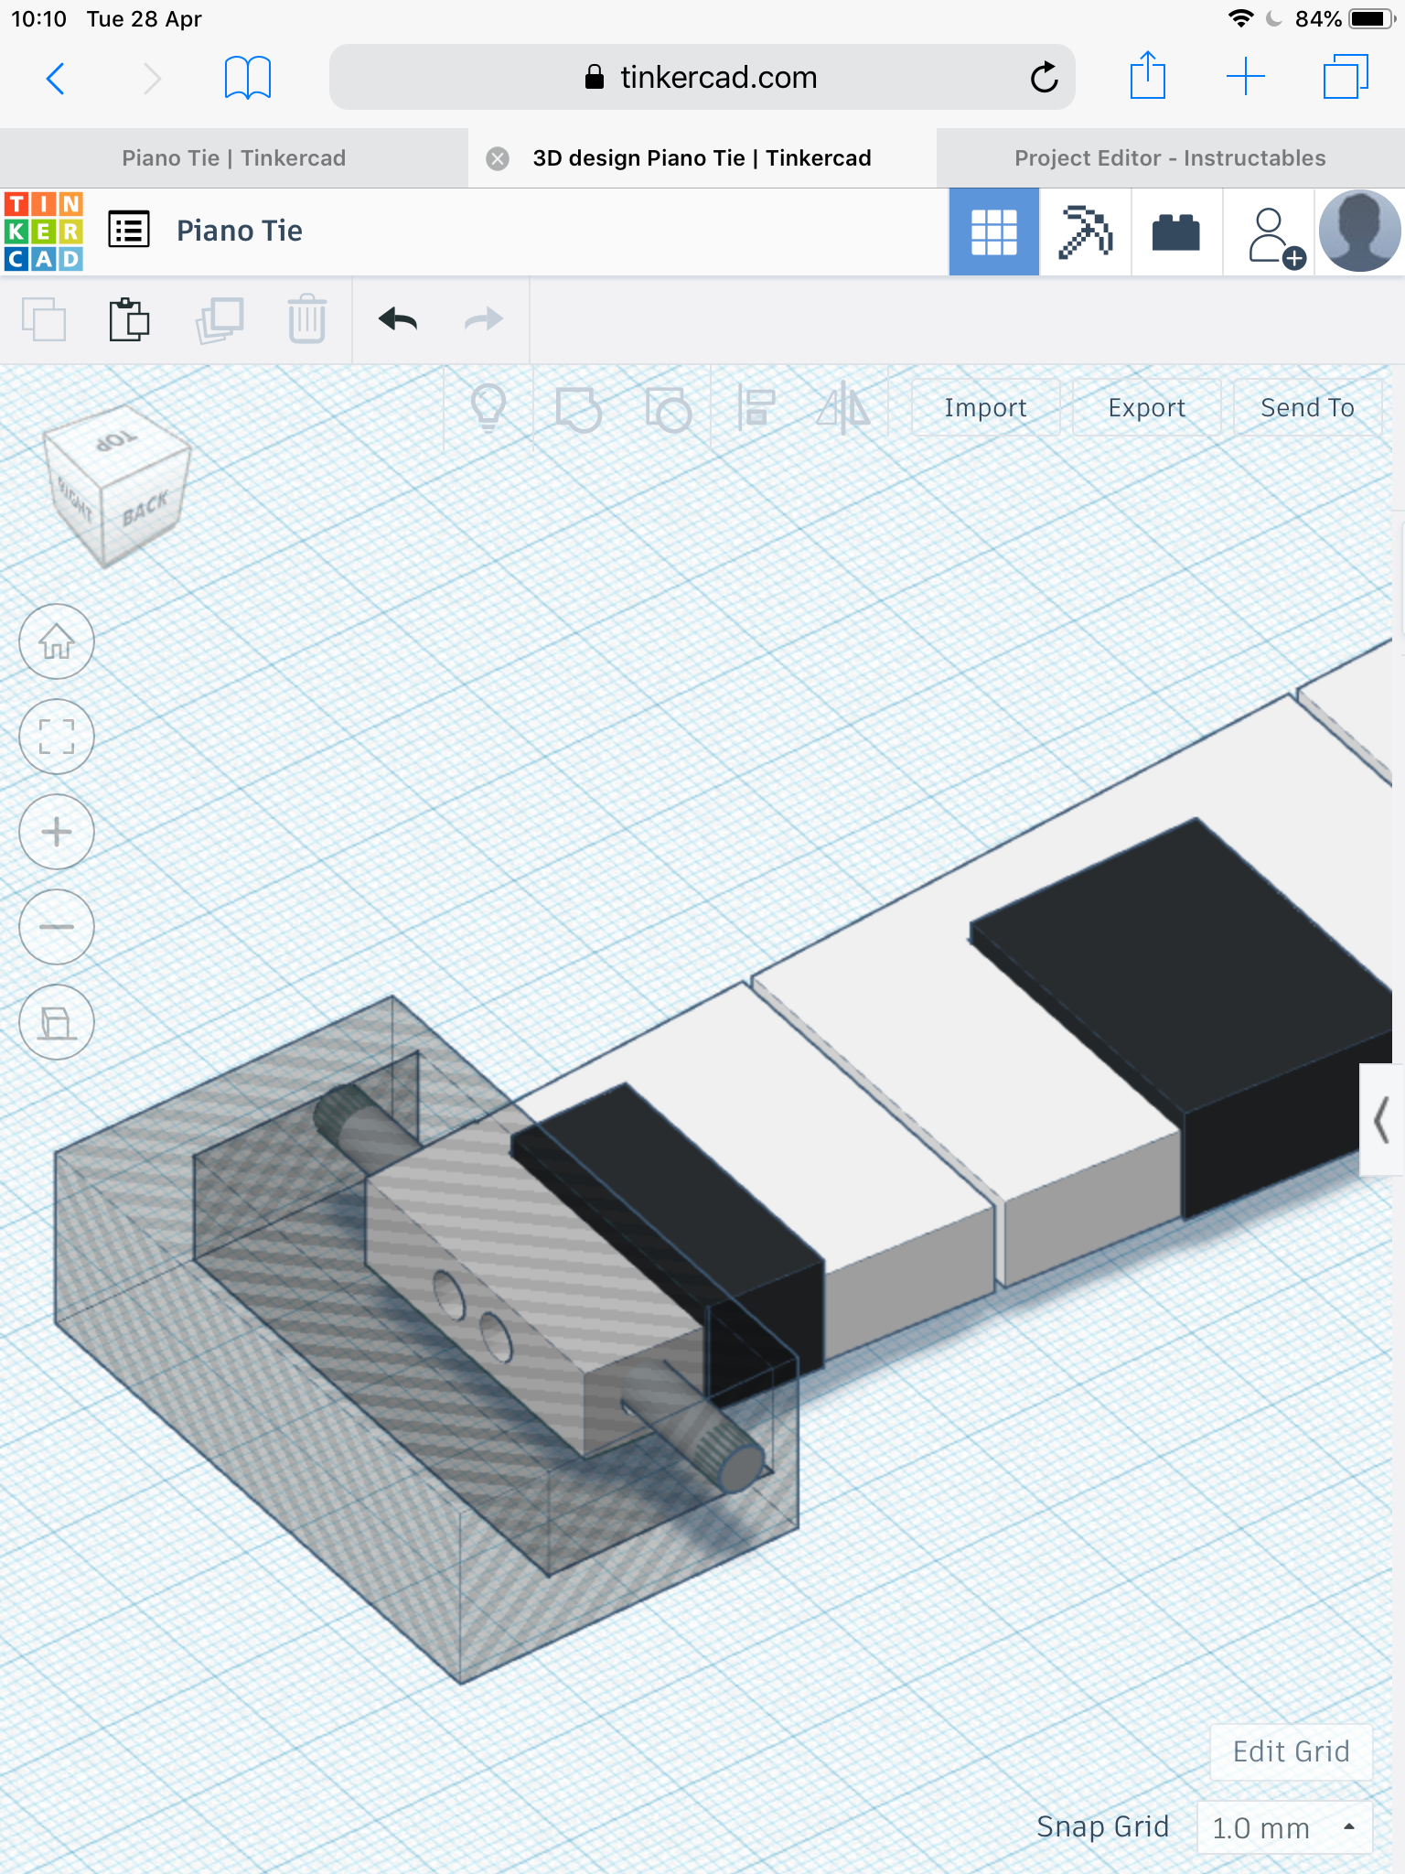Click the Align tool icon

756,408
